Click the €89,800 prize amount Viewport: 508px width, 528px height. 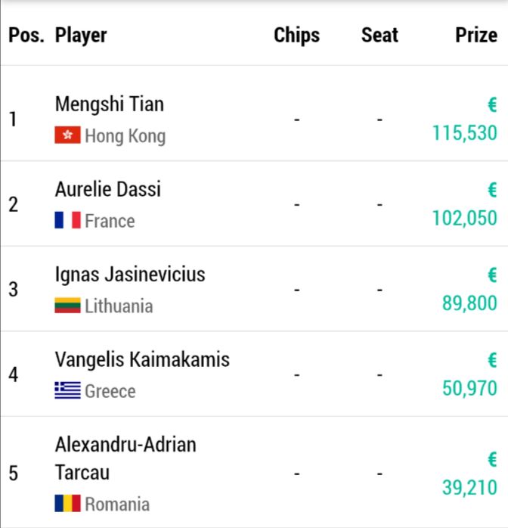click(469, 303)
